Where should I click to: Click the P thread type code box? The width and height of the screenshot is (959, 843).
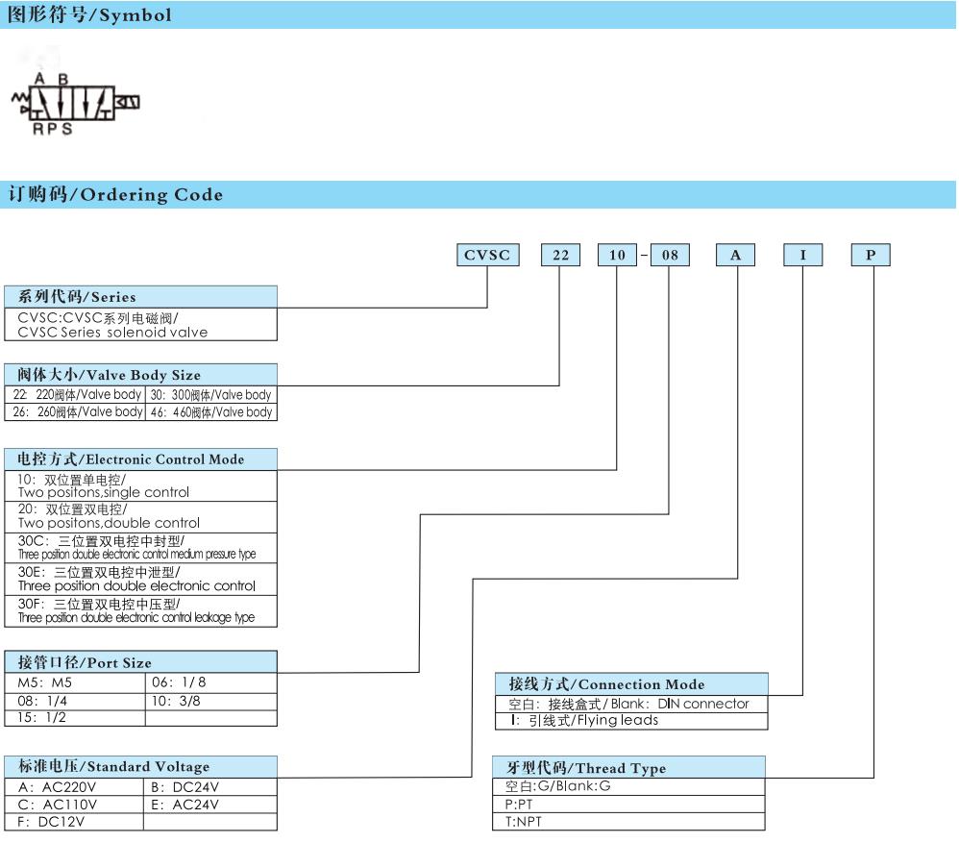(871, 255)
